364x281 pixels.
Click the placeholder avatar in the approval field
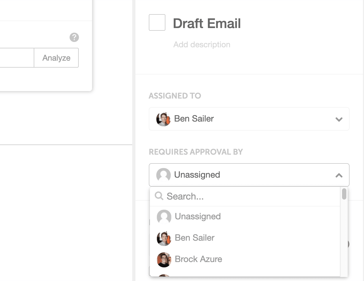164,175
